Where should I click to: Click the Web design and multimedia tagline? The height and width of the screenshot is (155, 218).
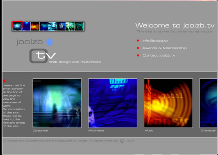75,62
